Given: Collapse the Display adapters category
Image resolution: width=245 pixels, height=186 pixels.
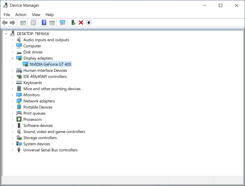Looking at the screenshot, I should [13, 58].
